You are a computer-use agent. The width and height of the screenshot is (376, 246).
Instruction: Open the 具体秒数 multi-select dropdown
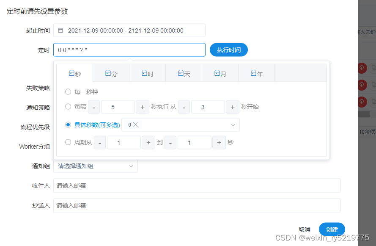point(181,125)
